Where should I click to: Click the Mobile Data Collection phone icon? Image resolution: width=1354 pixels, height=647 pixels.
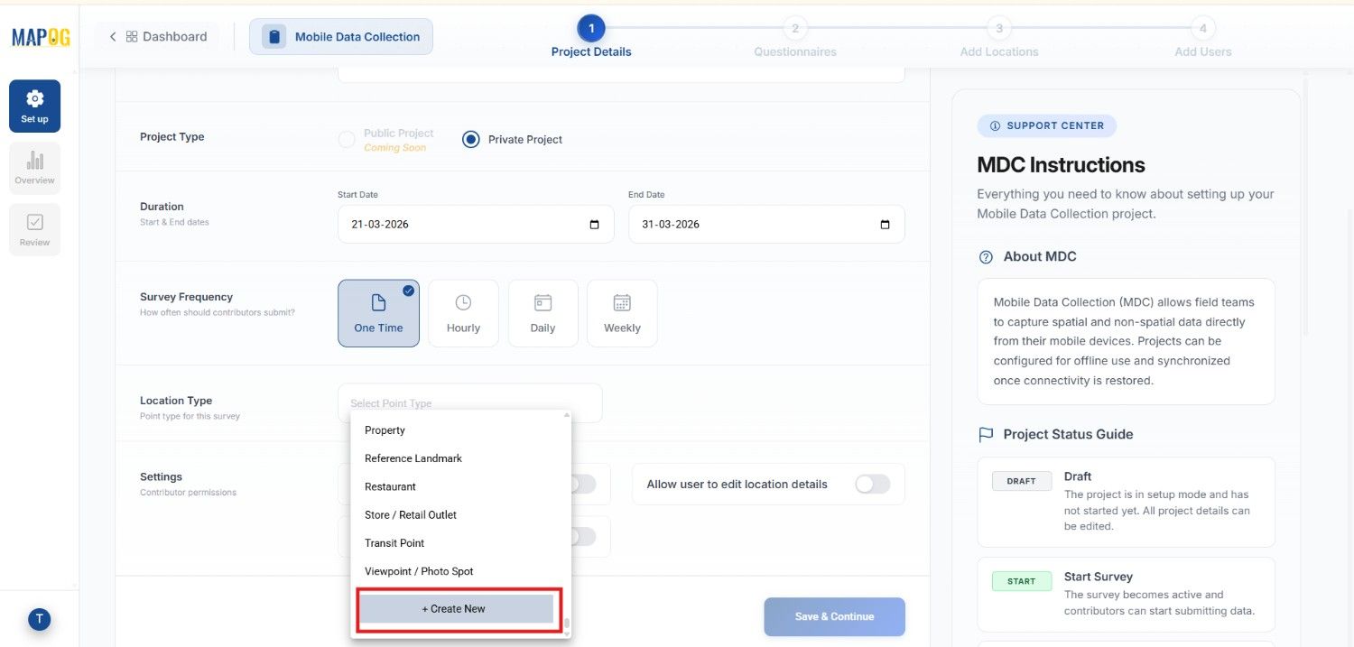coord(274,35)
